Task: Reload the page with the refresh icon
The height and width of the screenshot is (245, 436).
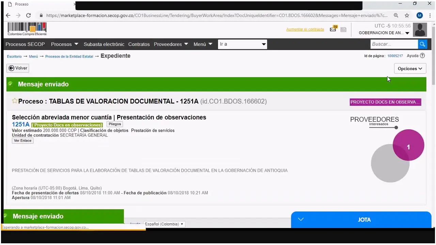Action: click(x=29, y=15)
